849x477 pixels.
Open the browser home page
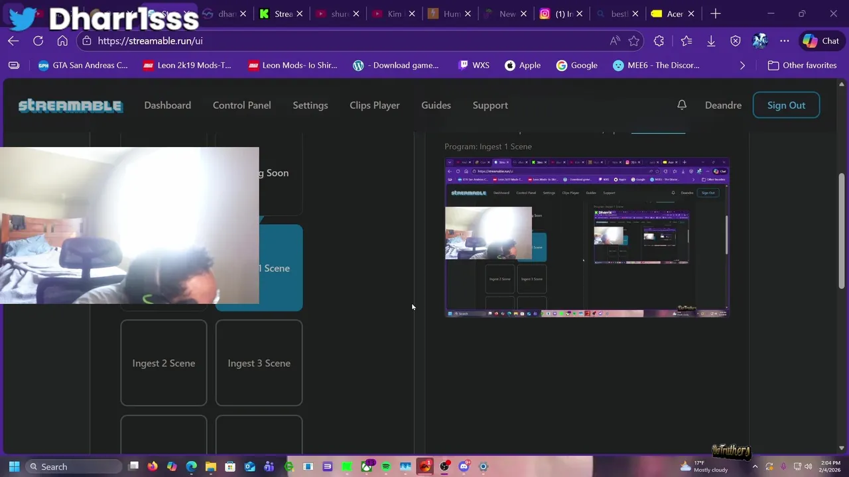(62, 41)
